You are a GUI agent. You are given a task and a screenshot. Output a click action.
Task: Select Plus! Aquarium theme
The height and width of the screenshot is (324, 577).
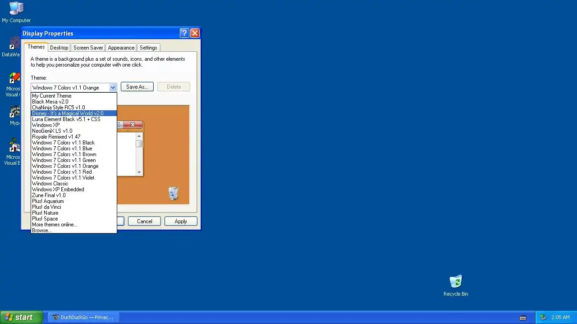coord(74,201)
